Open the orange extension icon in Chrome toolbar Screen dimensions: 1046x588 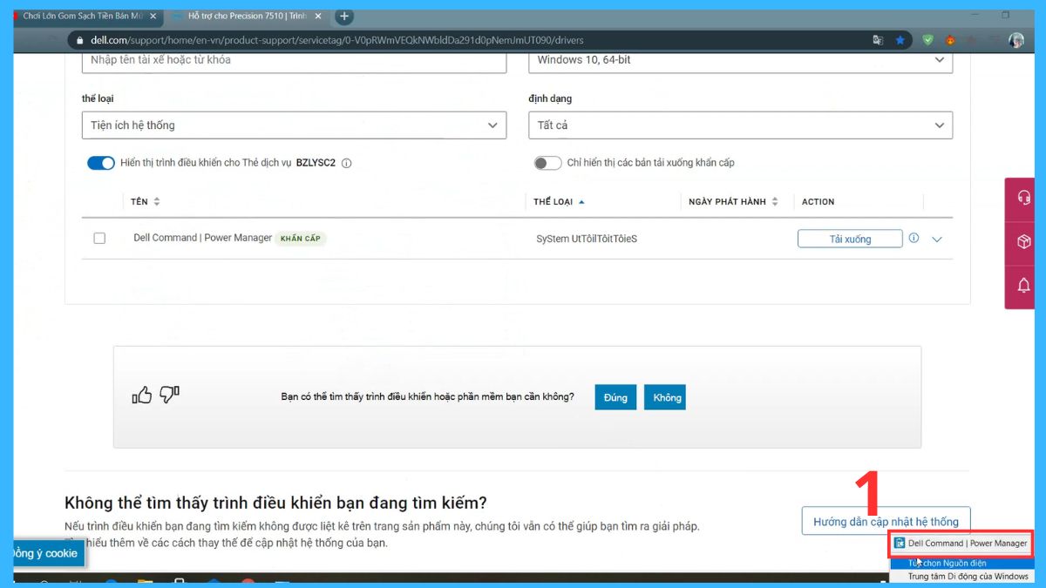pos(950,40)
